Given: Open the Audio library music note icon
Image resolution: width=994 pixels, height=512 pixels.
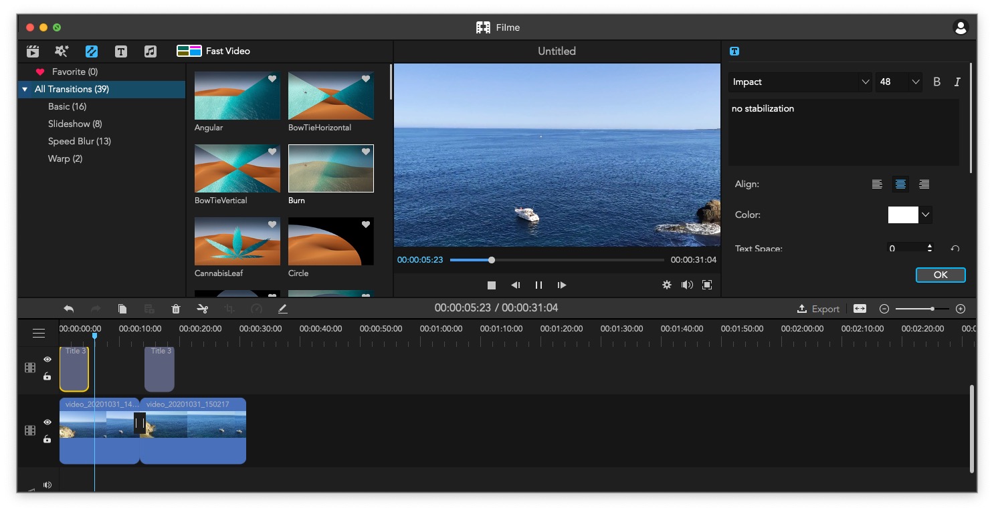Looking at the screenshot, I should click(x=151, y=51).
